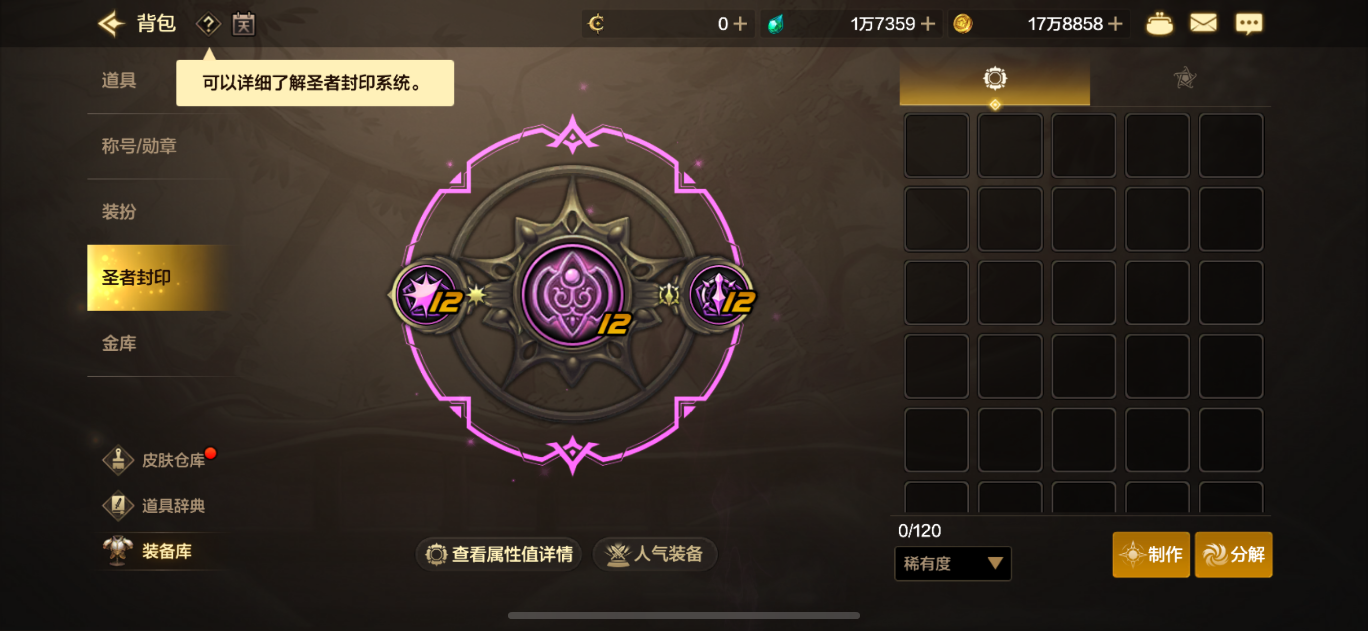Click the 制作 craft button
This screenshot has width=1368, height=631.
point(1151,555)
